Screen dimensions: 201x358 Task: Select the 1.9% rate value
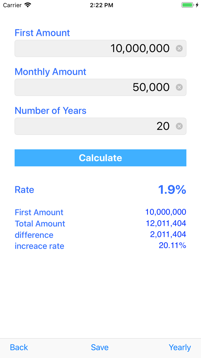[172, 189]
